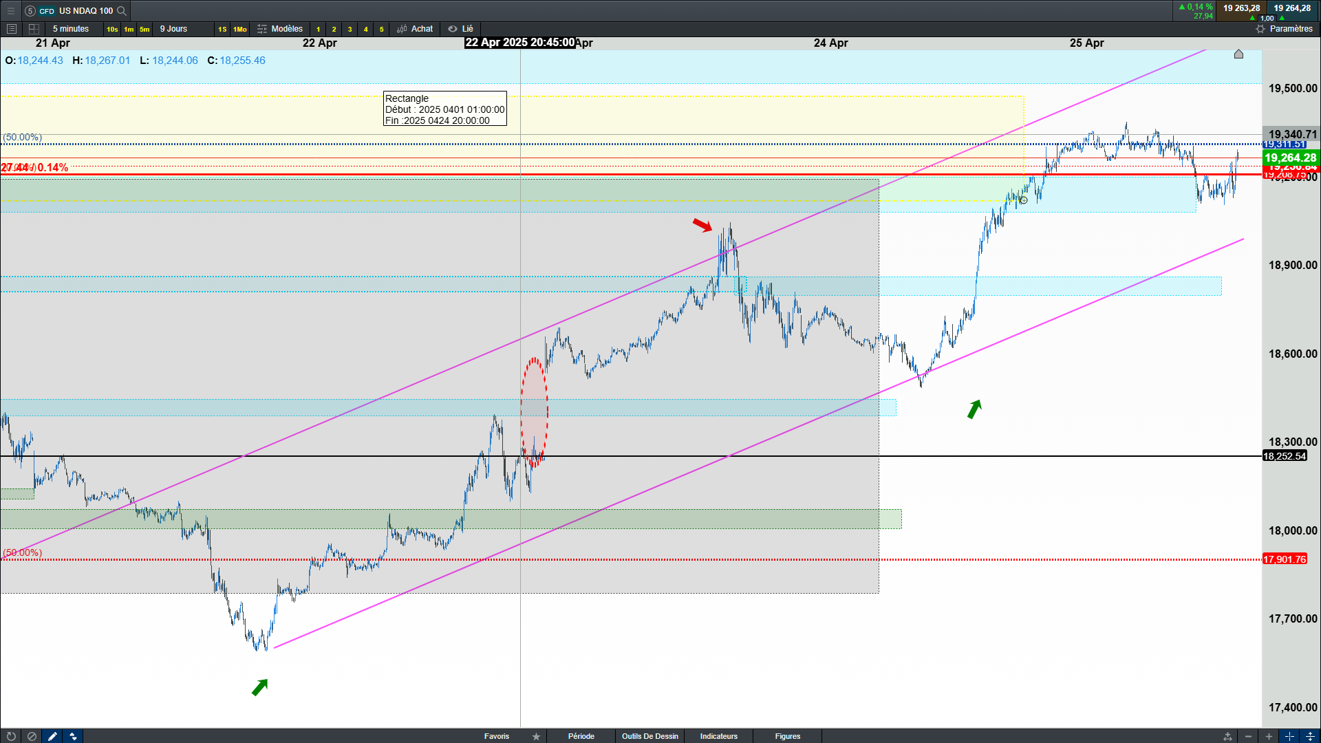Select the 10s timeframe shortcut
Viewport: 1321px width, 743px height.
click(x=112, y=29)
